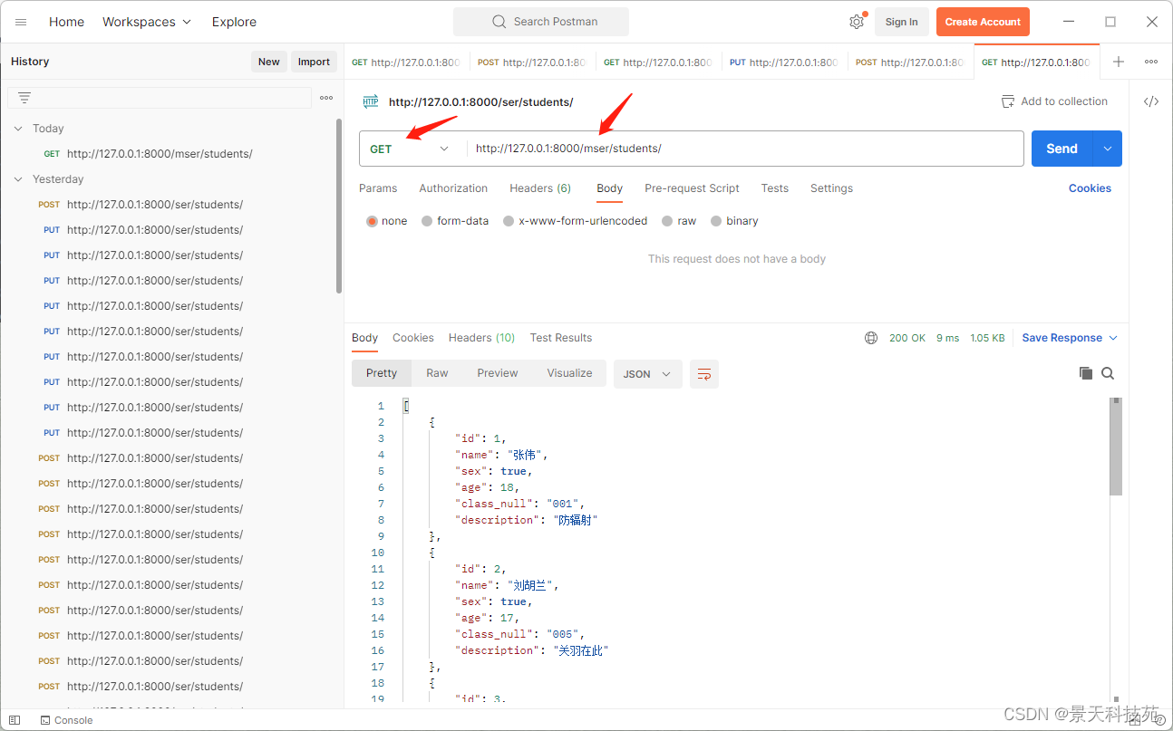Open the request Body tab
The width and height of the screenshot is (1173, 731).
coord(609,188)
